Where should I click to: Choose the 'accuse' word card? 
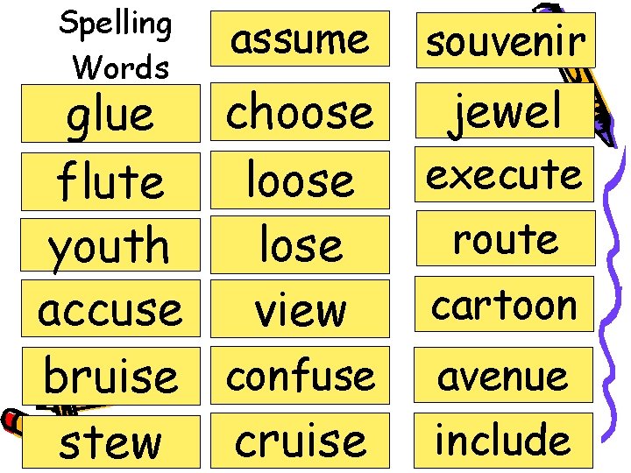click(110, 308)
